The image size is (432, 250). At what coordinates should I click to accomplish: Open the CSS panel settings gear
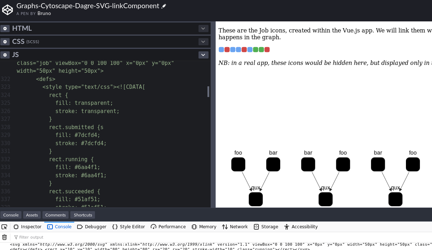click(5, 41)
